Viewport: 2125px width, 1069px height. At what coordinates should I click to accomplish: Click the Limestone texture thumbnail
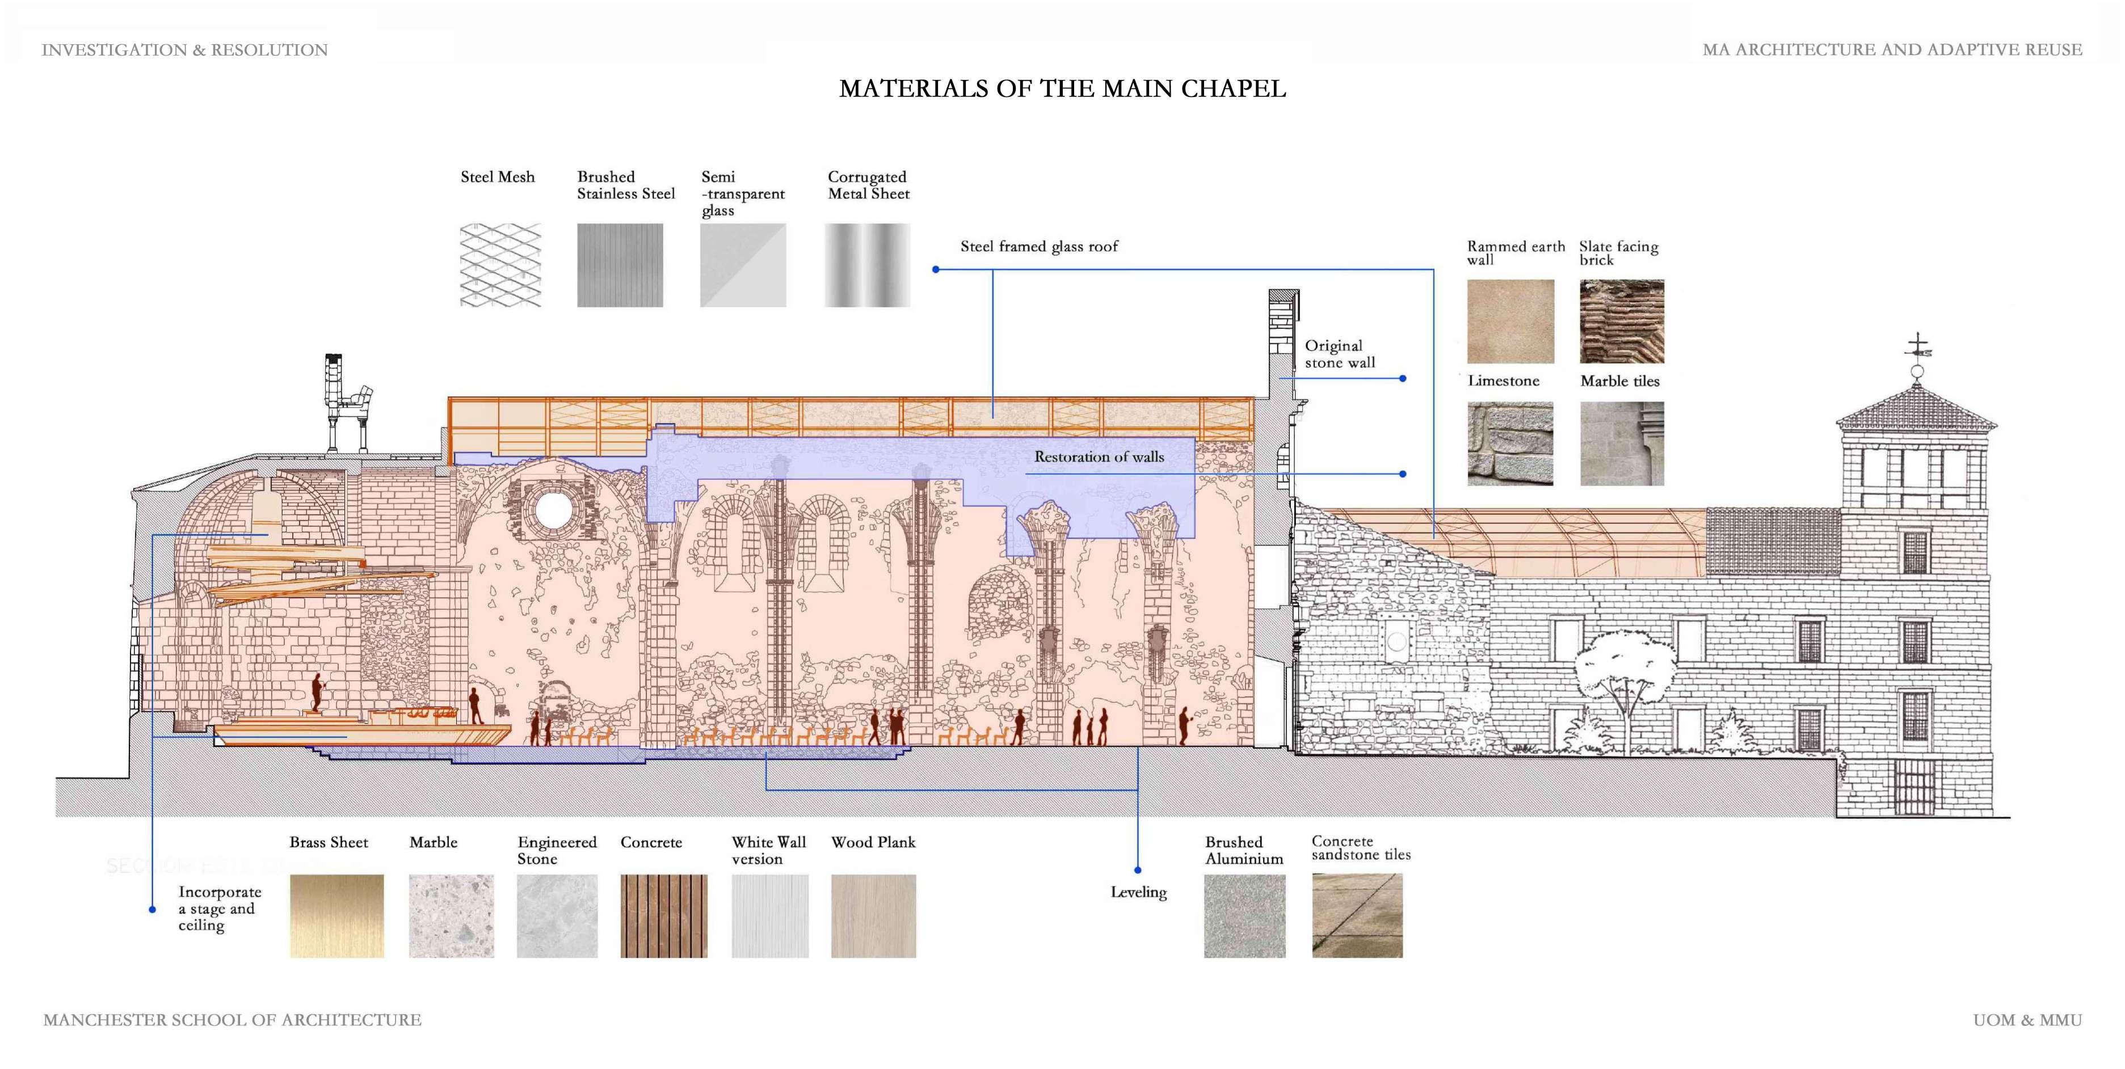1509,443
